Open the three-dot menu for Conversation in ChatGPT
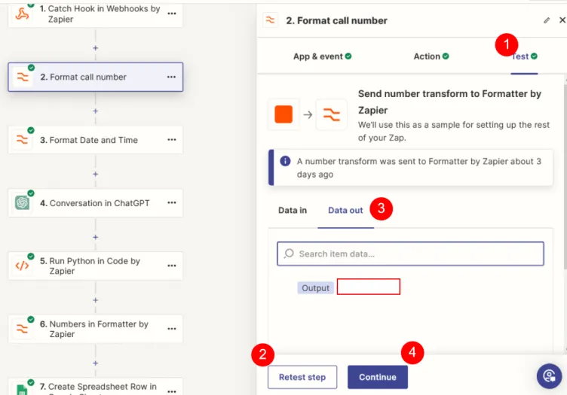The image size is (567, 395). coord(172,202)
